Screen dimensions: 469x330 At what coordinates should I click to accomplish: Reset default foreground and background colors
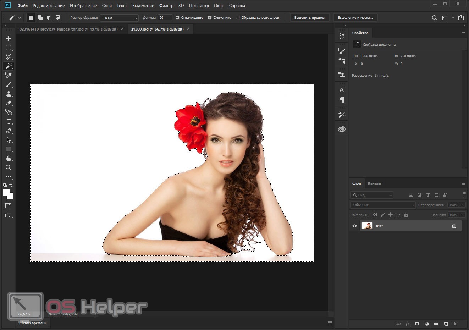click(5, 185)
